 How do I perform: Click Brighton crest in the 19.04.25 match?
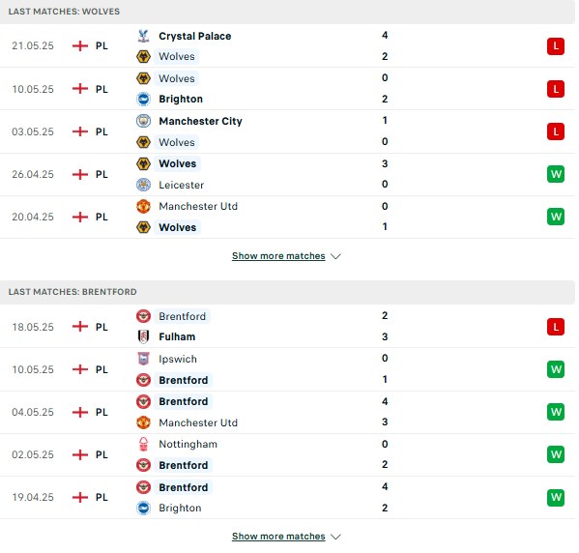[x=143, y=508]
